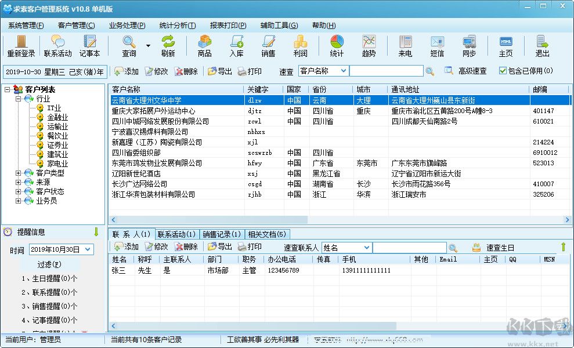This screenshot has width=574, height=348.
Task: Open the 记事本 (notepad) tool
Action: (x=90, y=46)
